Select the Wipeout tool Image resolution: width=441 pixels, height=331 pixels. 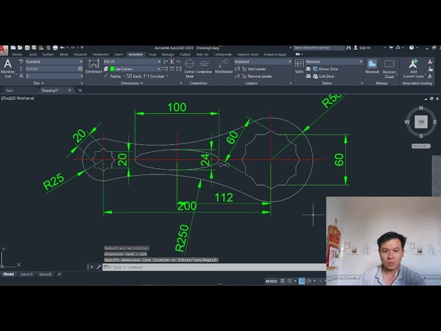[x=372, y=67]
